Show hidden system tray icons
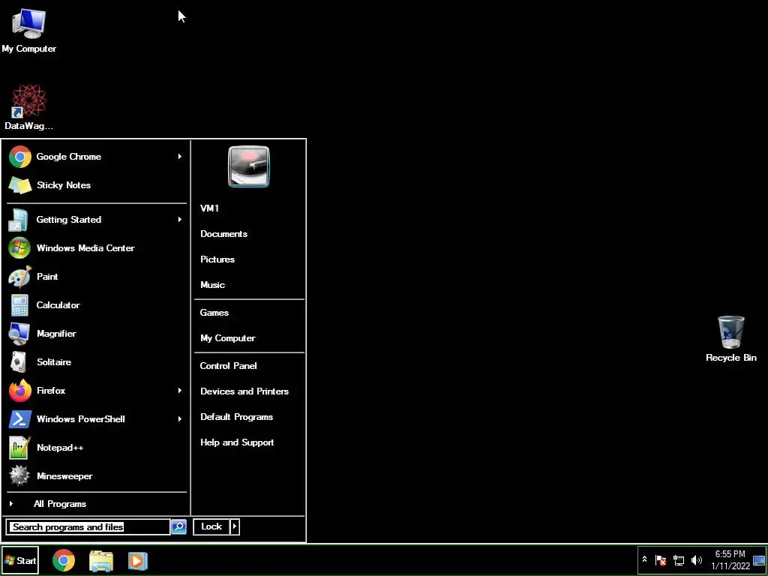768x576 pixels. 644,559
